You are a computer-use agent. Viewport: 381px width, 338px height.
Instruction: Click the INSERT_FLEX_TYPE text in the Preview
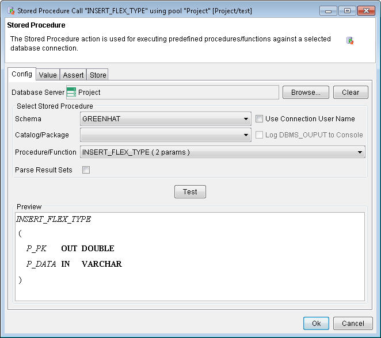click(54, 219)
